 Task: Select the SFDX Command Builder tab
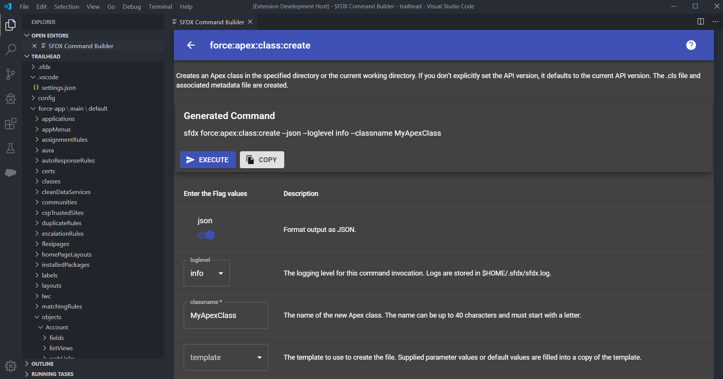click(x=212, y=22)
